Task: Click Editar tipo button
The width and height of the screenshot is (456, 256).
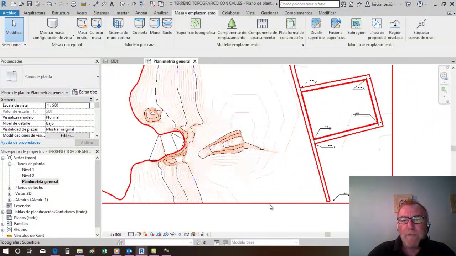Action: click(x=85, y=92)
